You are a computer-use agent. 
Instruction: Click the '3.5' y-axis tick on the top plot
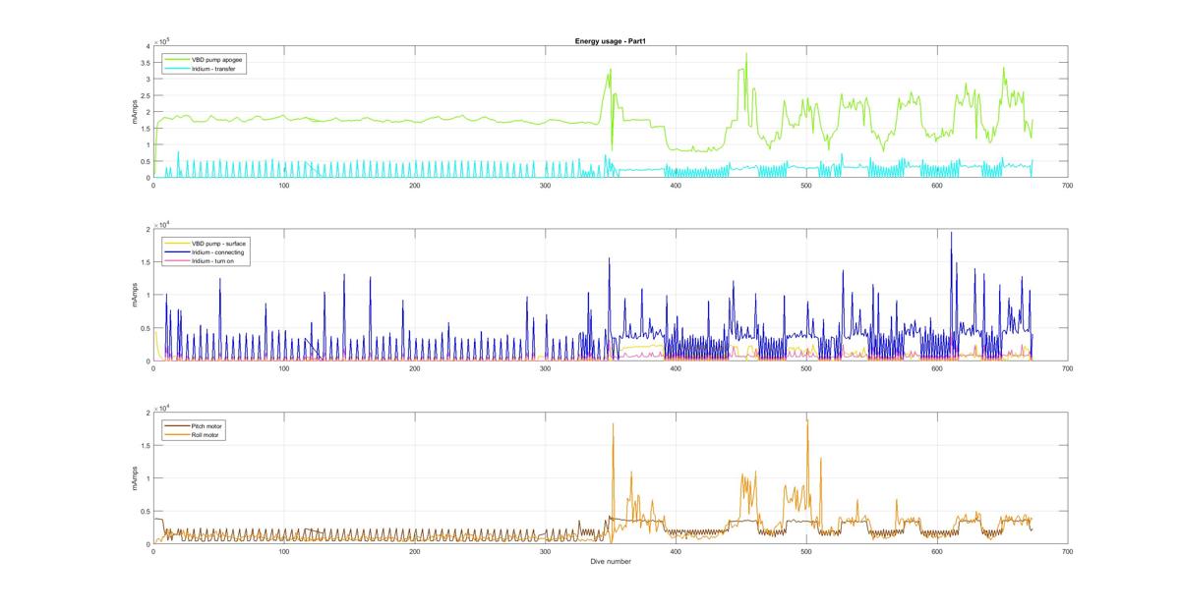click(145, 63)
